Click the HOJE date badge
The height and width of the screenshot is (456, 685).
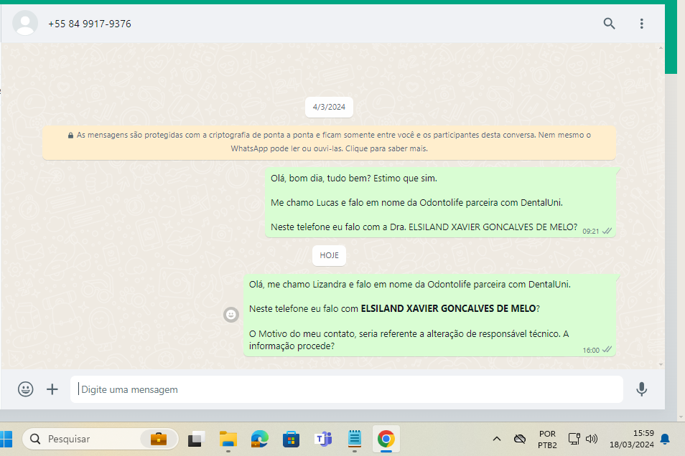point(329,255)
